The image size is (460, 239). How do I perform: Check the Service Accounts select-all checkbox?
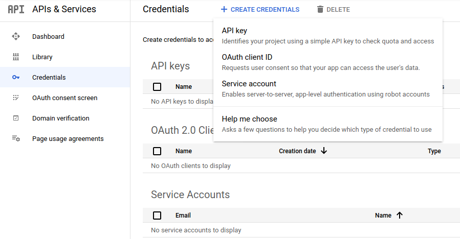tap(157, 216)
